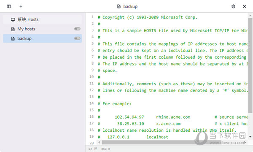Click the 38.25.63.10 IP address
This screenshot has width=253, height=152.
tap(131, 124)
